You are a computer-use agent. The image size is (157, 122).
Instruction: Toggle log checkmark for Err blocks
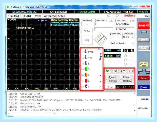(x=100, y=87)
